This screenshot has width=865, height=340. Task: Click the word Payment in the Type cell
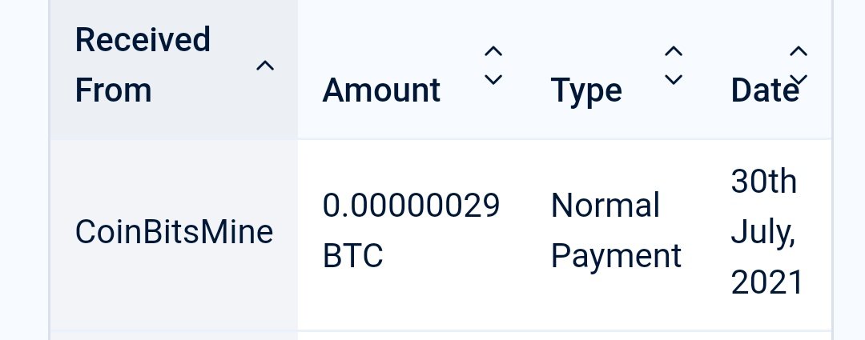616,256
